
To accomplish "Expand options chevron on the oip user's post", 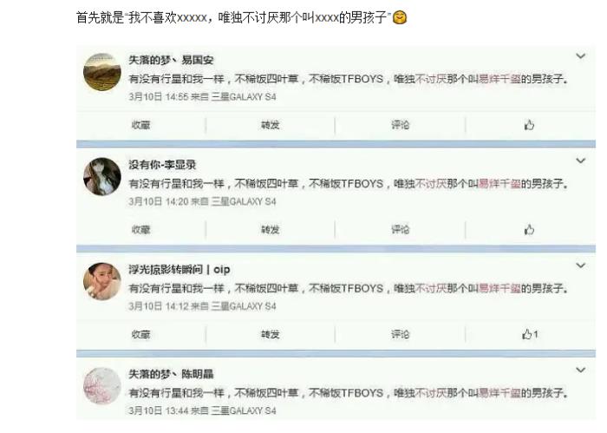I will pyautogui.click(x=580, y=266).
